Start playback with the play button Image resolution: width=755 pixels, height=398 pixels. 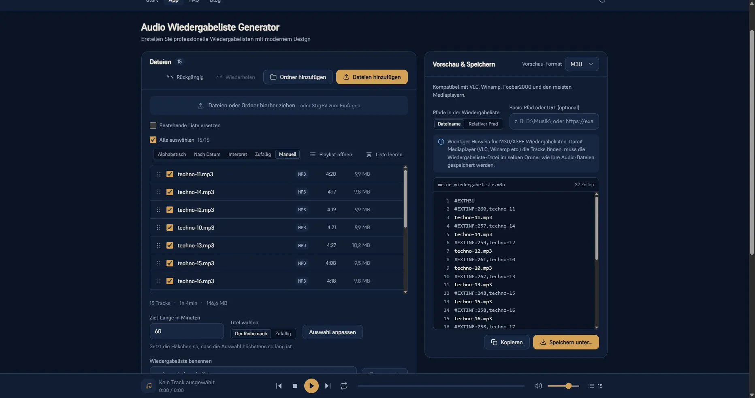tap(311, 386)
